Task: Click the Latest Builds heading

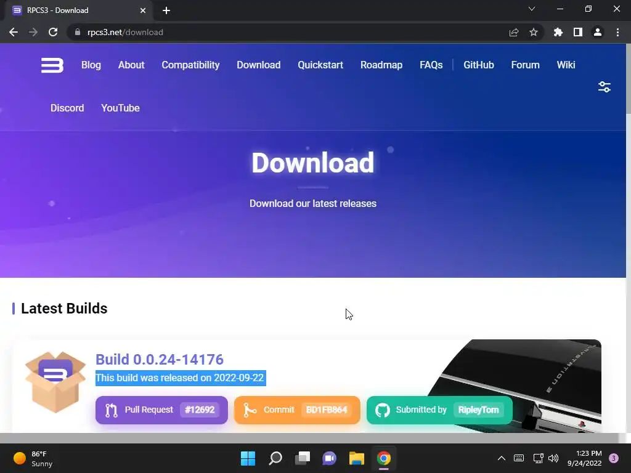Action: click(x=64, y=309)
